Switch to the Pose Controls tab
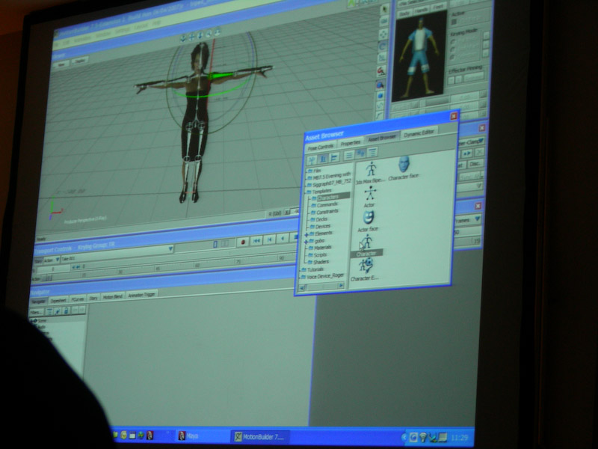The image size is (598, 449). tap(321, 147)
